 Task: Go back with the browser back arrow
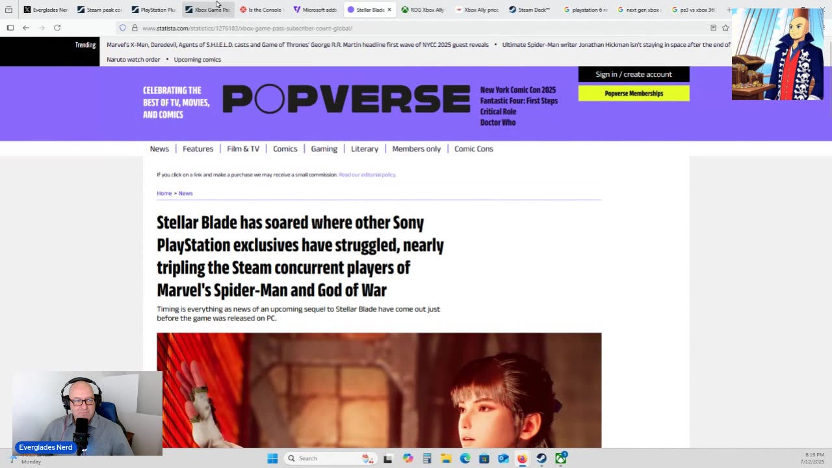(26, 28)
